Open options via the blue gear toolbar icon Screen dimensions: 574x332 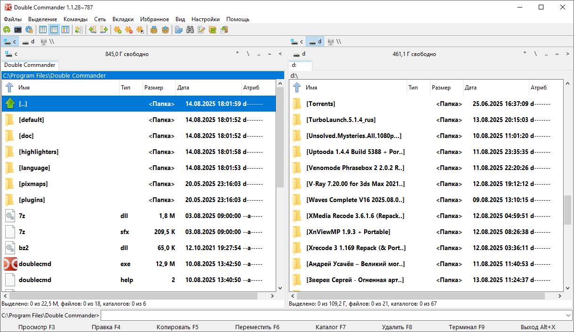click(x=29, y=30)
